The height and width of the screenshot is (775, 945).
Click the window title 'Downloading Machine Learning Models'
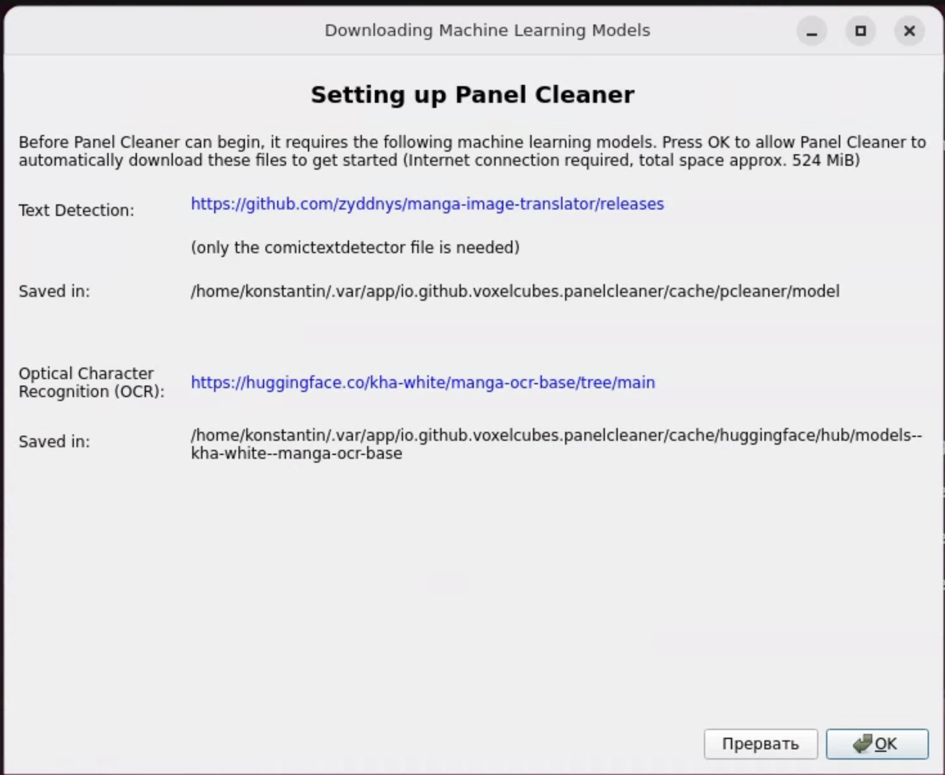[487, 30]
